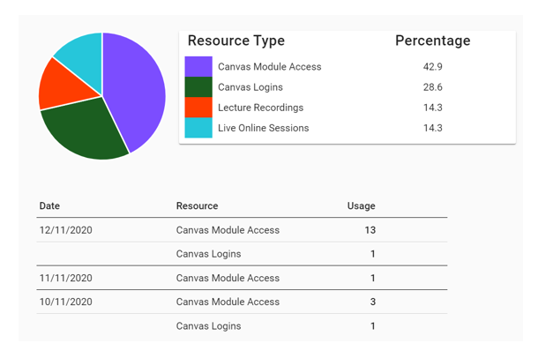
Task: Click the Percentage legend header
Action: pos(432,41)
